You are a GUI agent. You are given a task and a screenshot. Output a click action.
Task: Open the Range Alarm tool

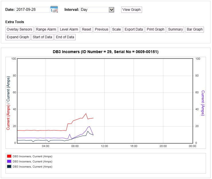pyautogui.click(x=46, y=29)
